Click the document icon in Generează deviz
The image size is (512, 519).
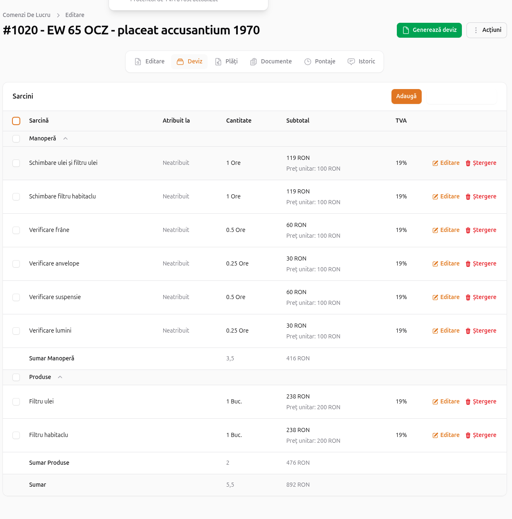(x=406, y=30)
